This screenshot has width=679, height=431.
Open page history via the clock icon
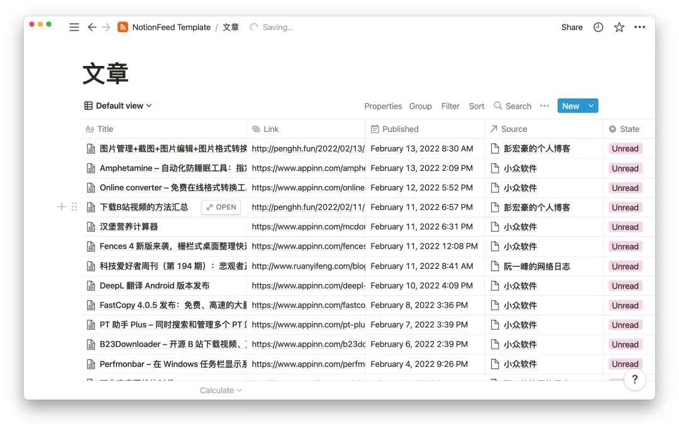597,27
